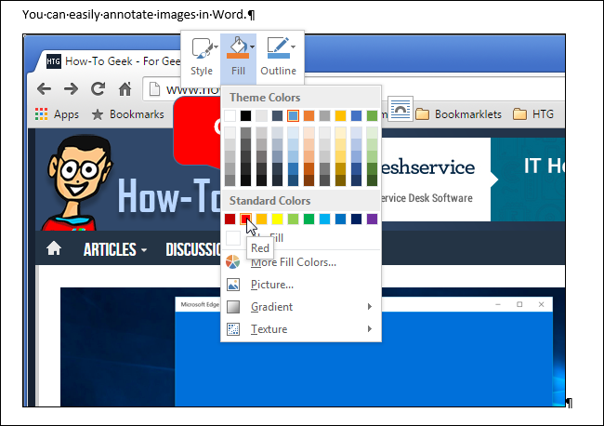
Task: Open the shape Style gallery icon
Action: [201, 49]
